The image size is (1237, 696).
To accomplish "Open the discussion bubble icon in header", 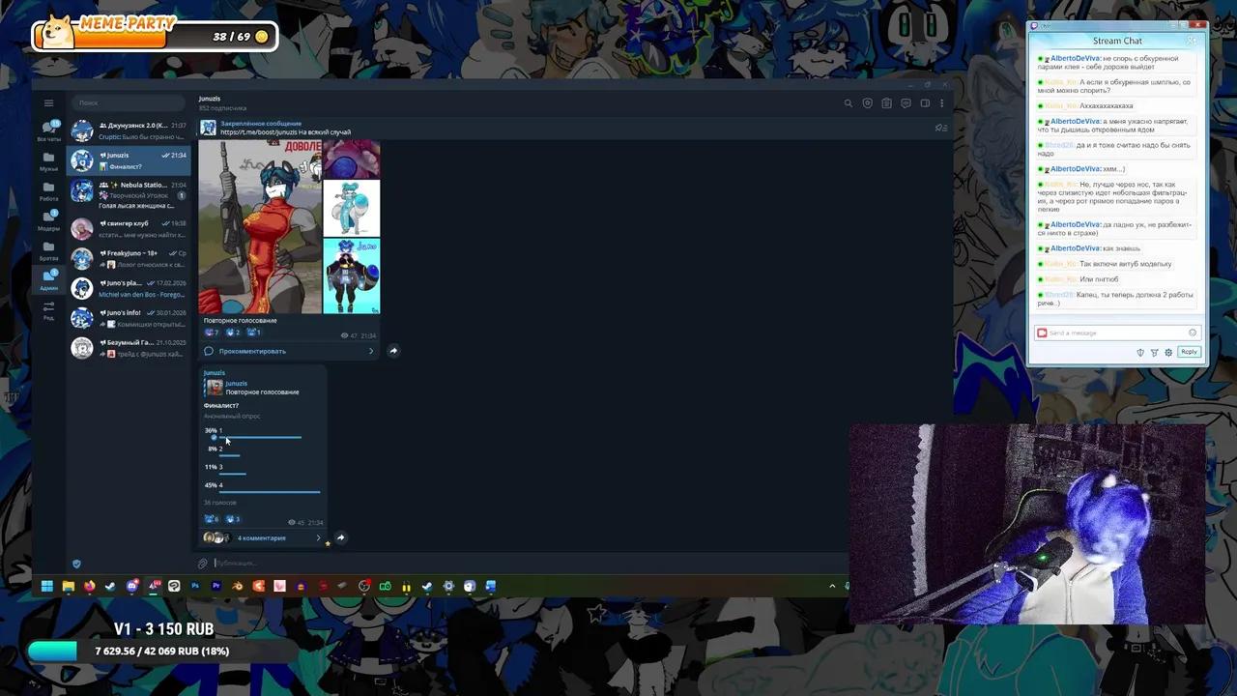I will click(x=906, y=103).
